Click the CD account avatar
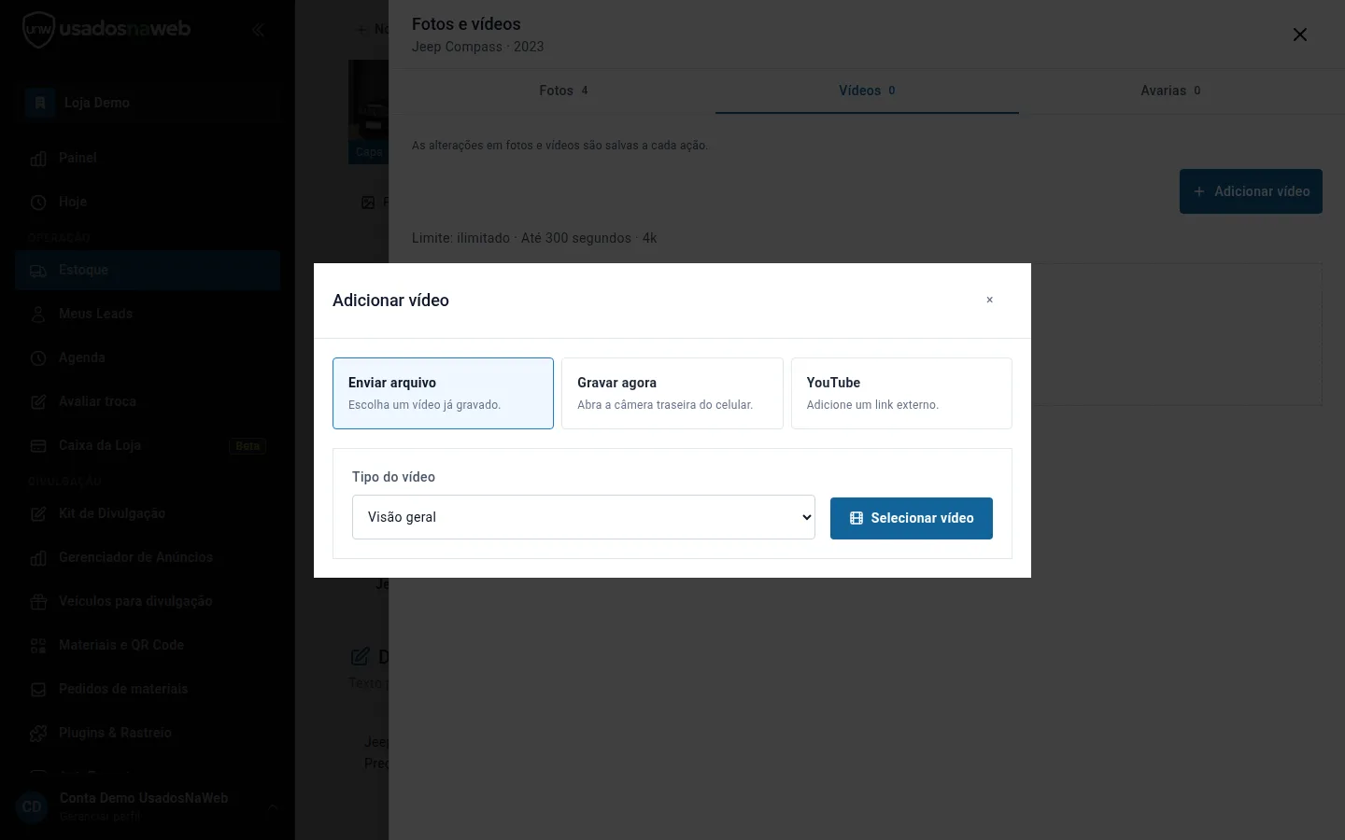This screenshot has height=840, width=1345. click(32, 807)
